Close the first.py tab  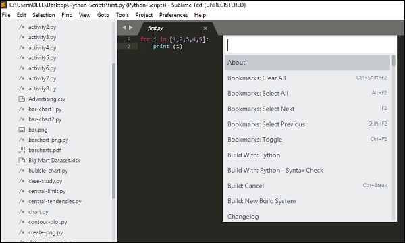tap(205, 28)
